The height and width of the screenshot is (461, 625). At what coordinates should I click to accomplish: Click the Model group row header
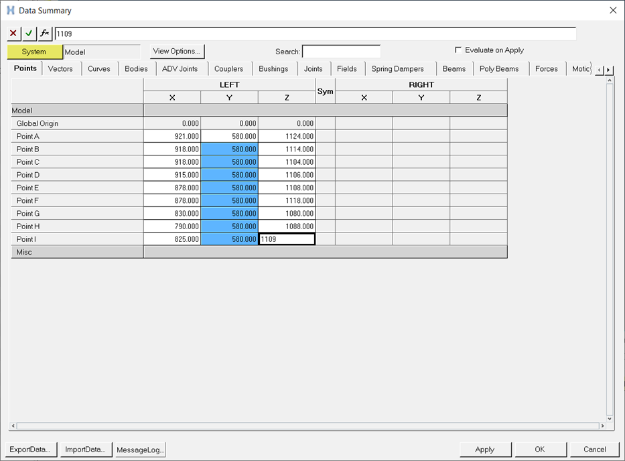(77, 111)
